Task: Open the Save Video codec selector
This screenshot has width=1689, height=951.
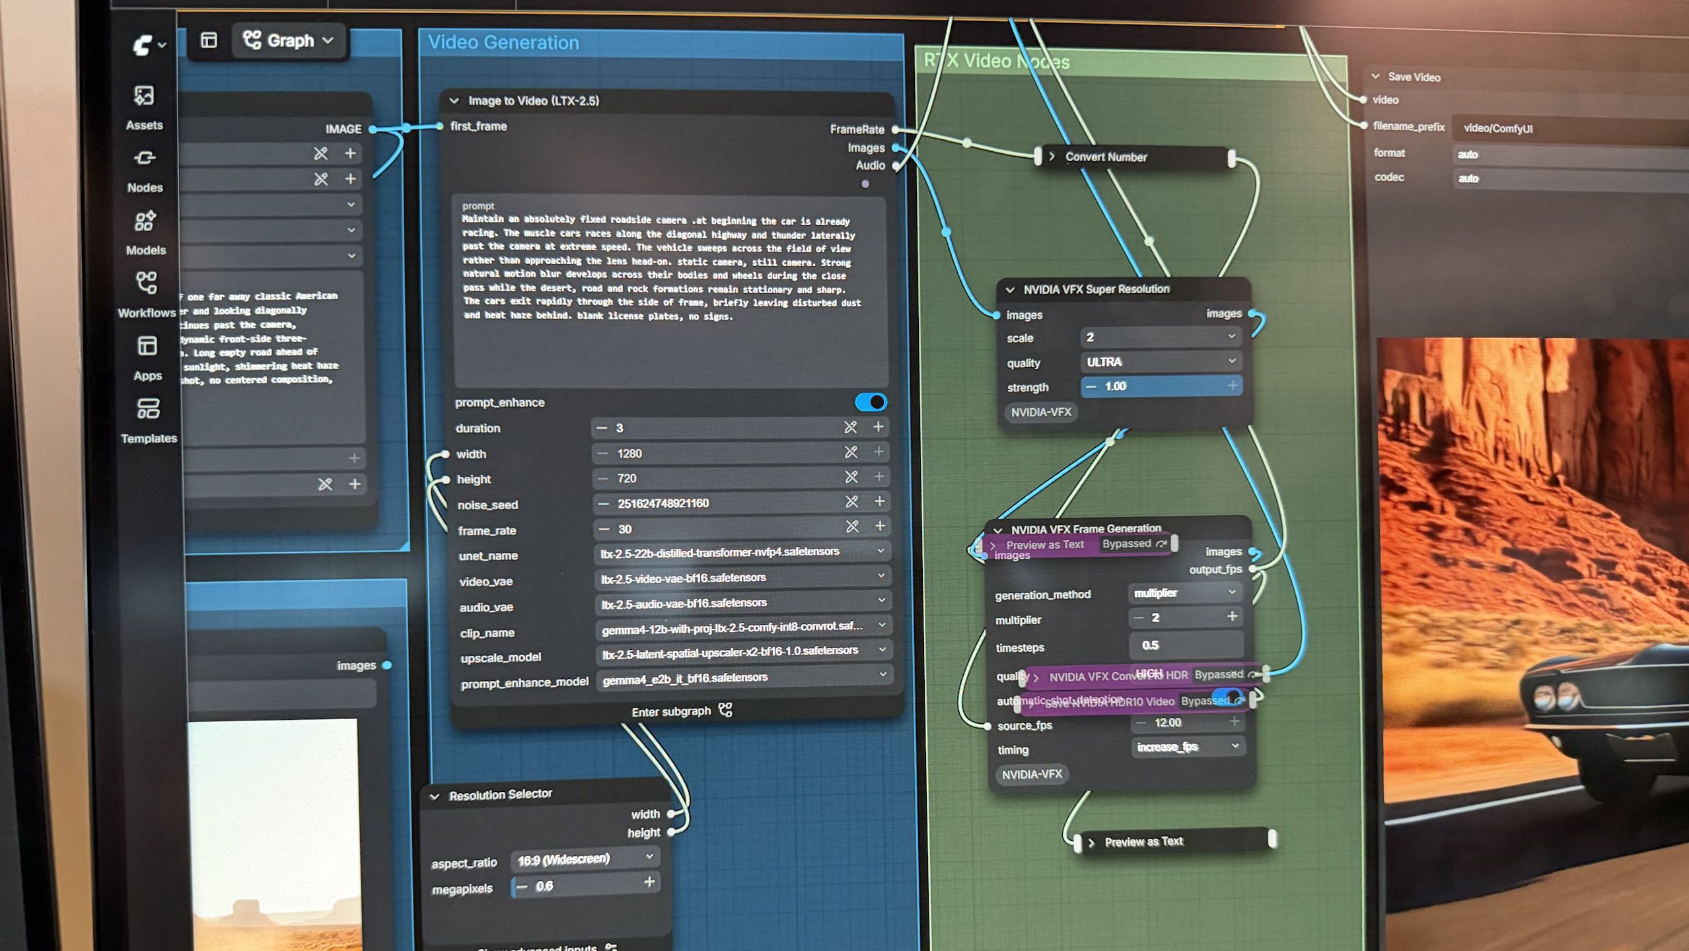Action: pos(1571,178)
